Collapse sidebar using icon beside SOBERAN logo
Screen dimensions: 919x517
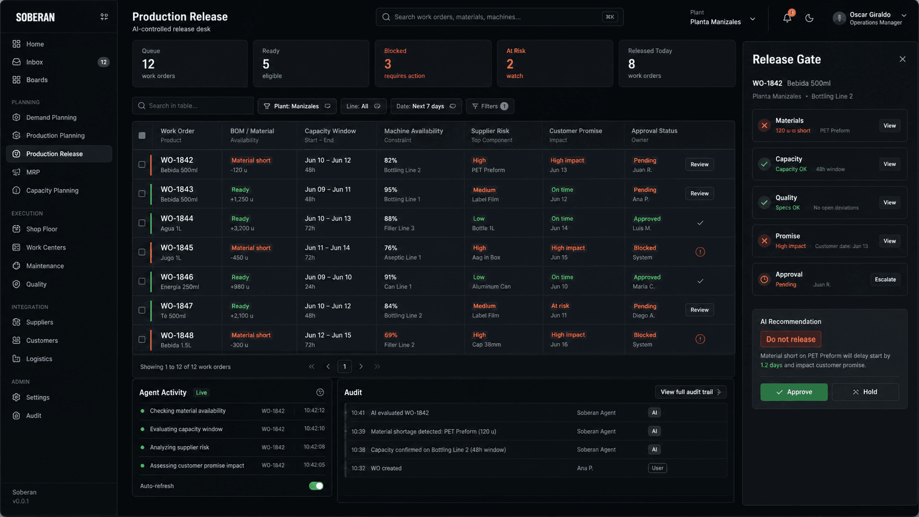point(104,17)
